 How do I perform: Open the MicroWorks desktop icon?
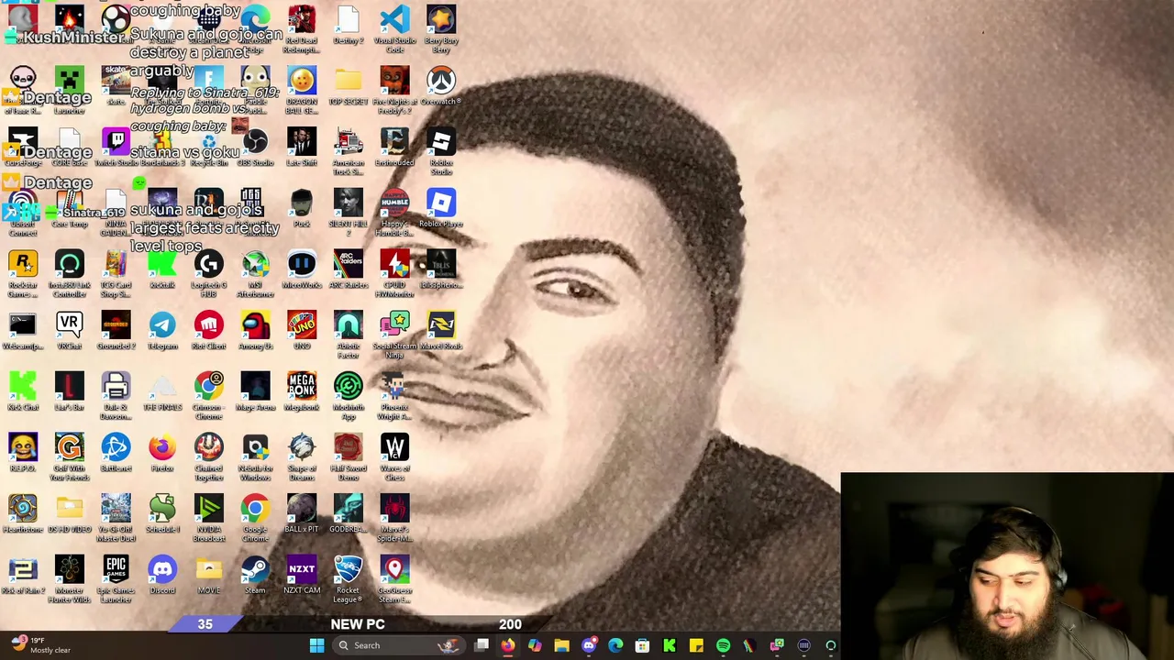(x=302, y=270)
